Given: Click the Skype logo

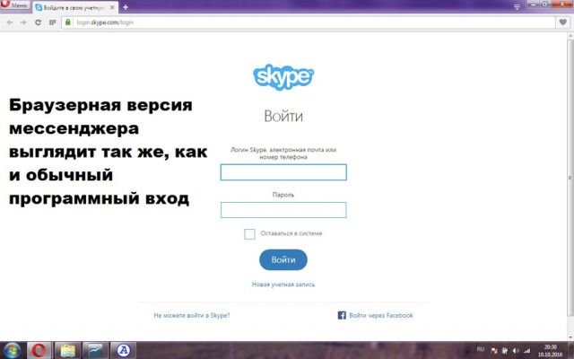Looking at the screenshot, I should coord(283,77).
